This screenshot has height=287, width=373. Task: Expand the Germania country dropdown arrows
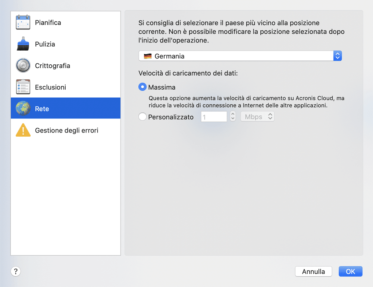point(338,56)
